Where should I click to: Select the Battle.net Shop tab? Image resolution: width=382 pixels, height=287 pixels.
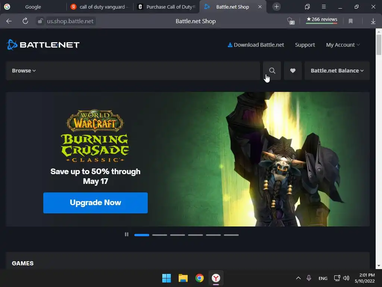point(232,7)
